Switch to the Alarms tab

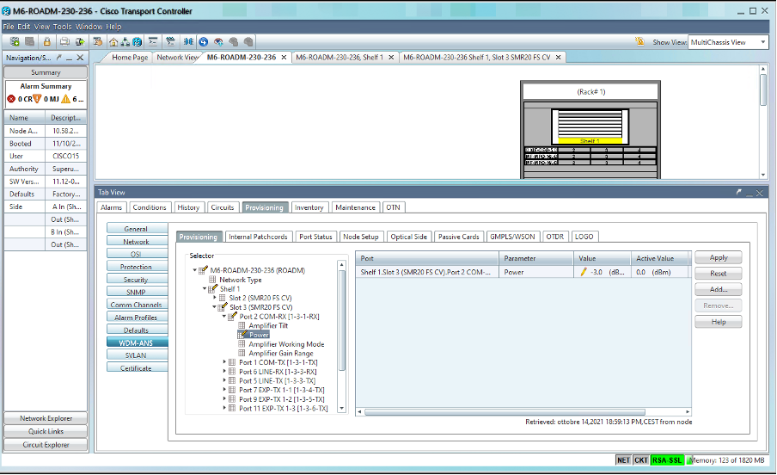tap(111, 207)
